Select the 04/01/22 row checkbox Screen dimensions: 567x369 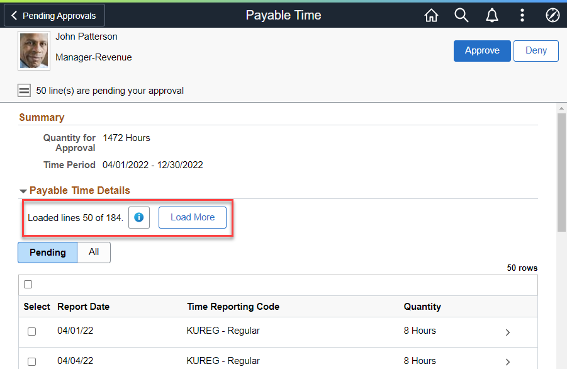[32, 331]
